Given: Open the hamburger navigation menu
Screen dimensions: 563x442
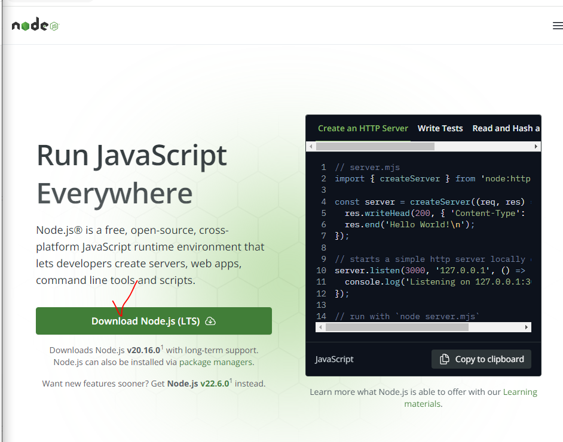Looking at the screenshot, I should click(x=558, y=26).
